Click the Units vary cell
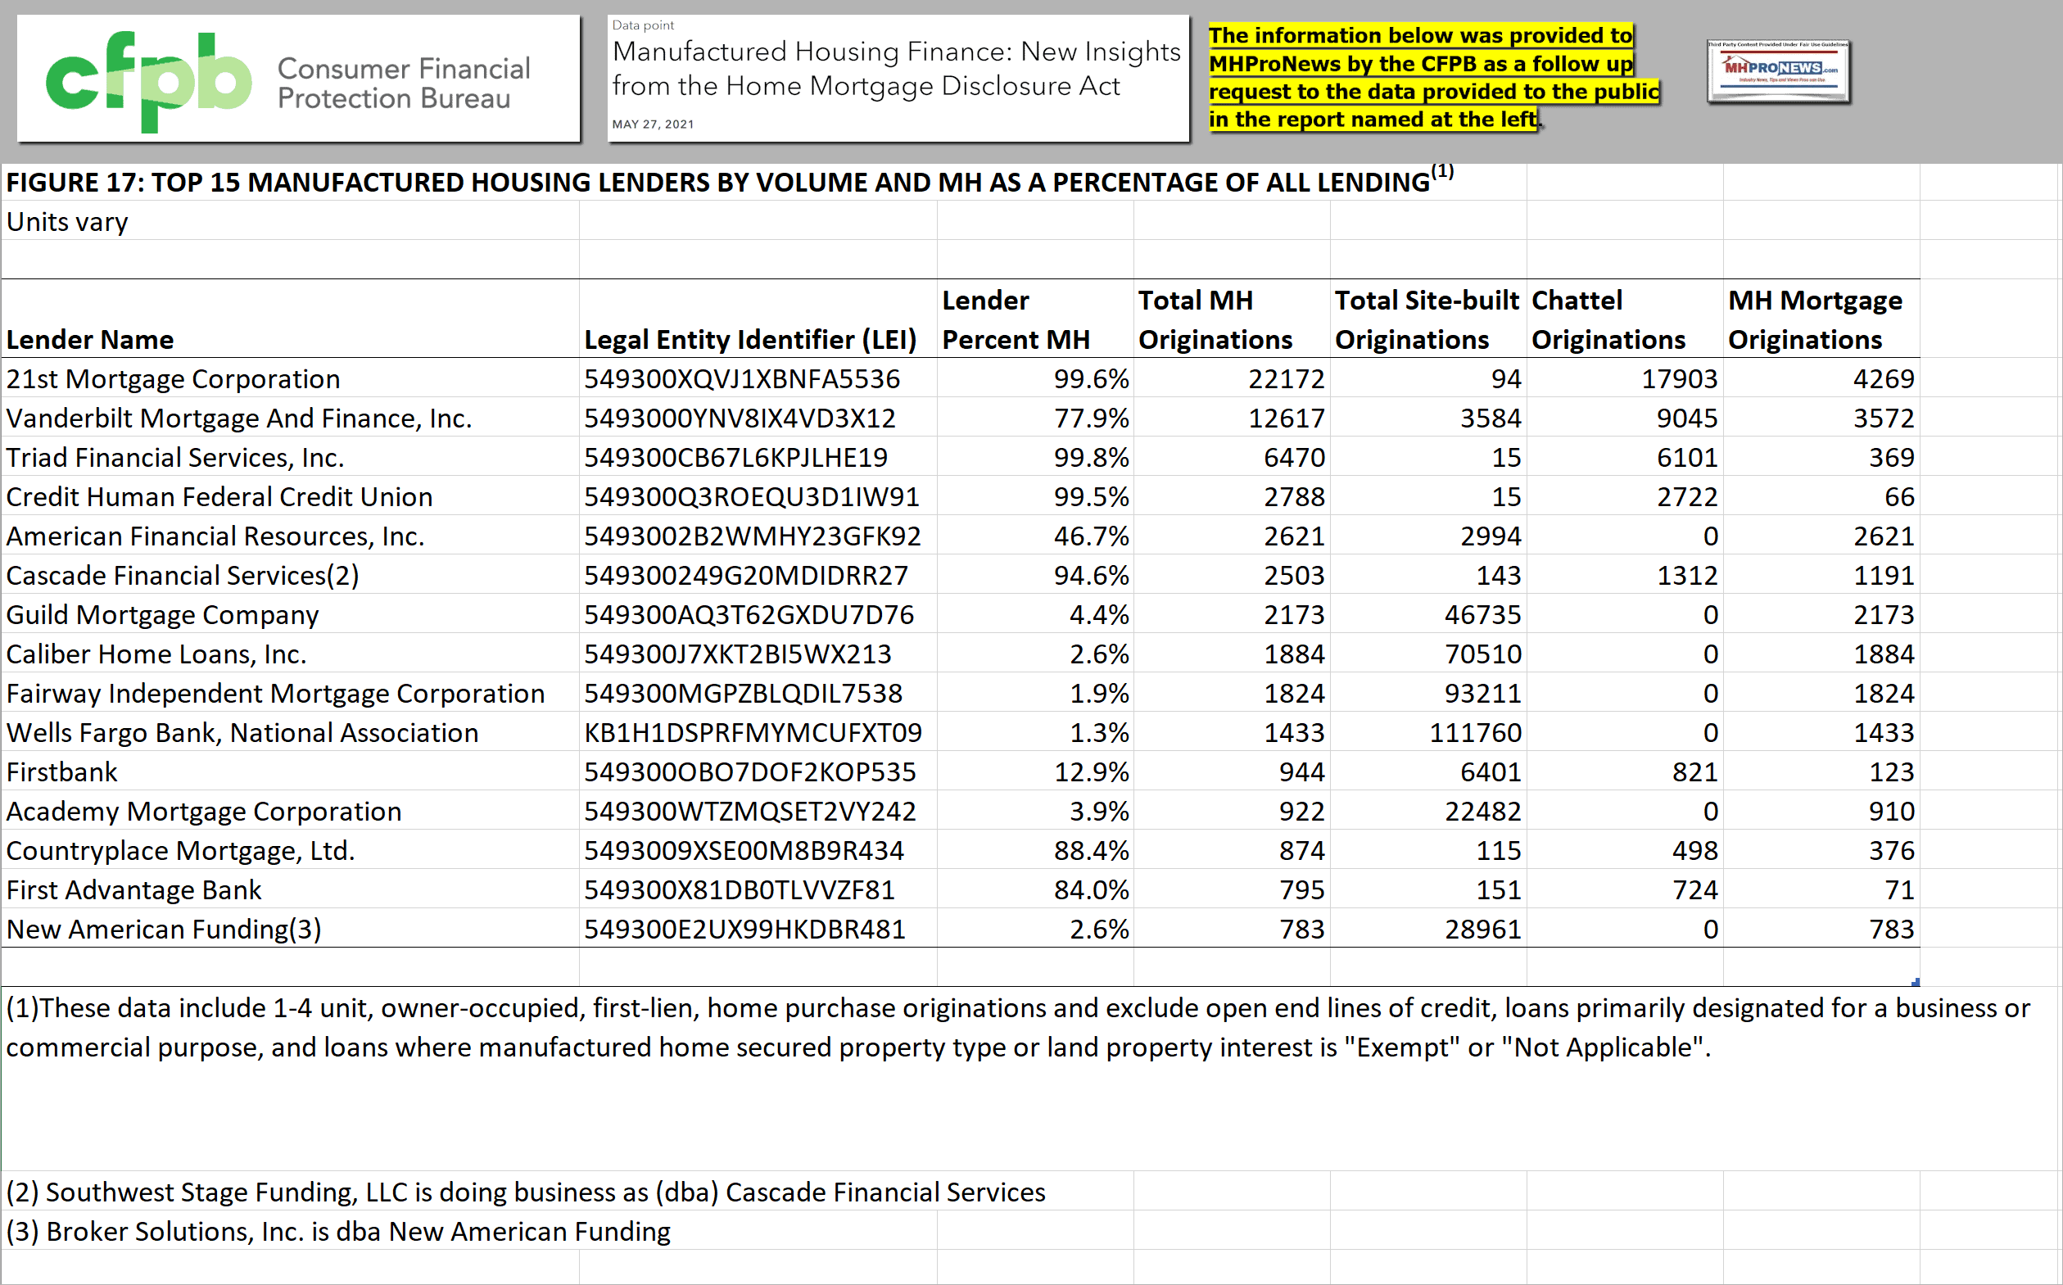The image size is (2063, 1285). click(67, 222)
